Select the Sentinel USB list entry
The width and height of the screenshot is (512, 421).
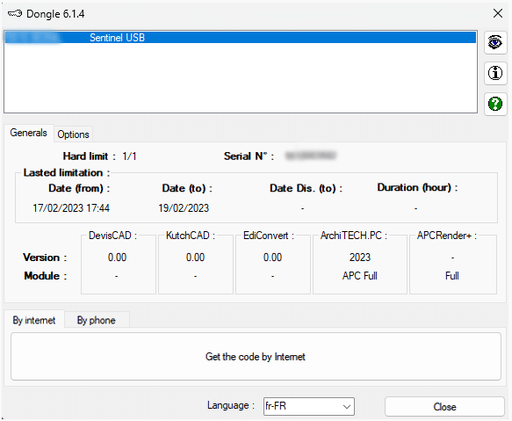tap(241, 38)
